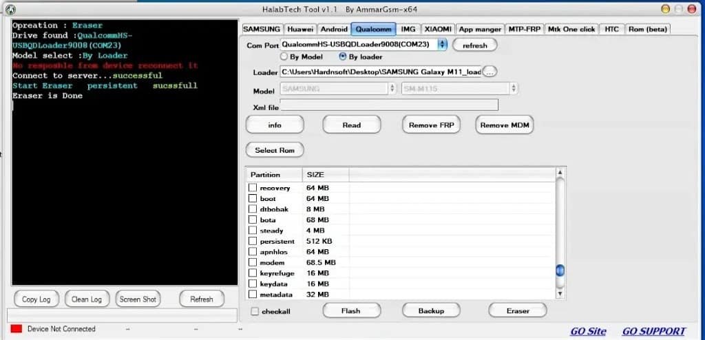The width and height of the screenshot is (705, 340).
Task: Select the HTC tab
Action: (611, 29)
